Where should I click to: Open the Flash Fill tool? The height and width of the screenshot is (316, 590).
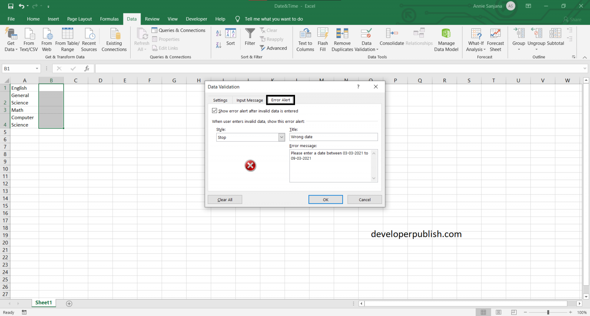[323, 39]
